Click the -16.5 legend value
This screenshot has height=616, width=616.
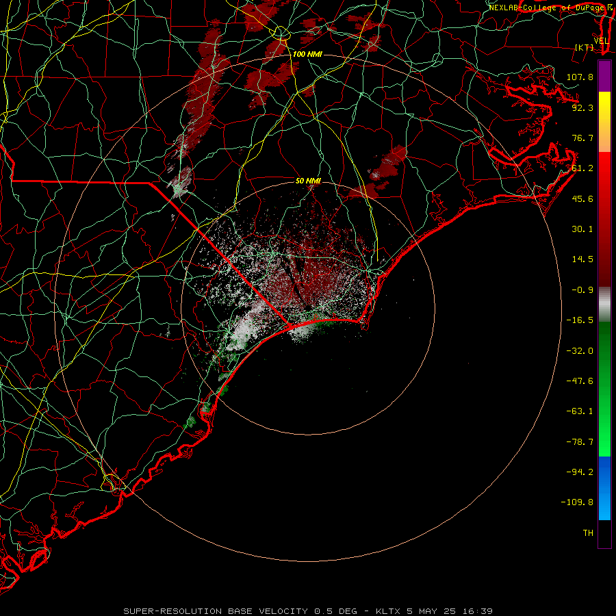pos(580,320)
